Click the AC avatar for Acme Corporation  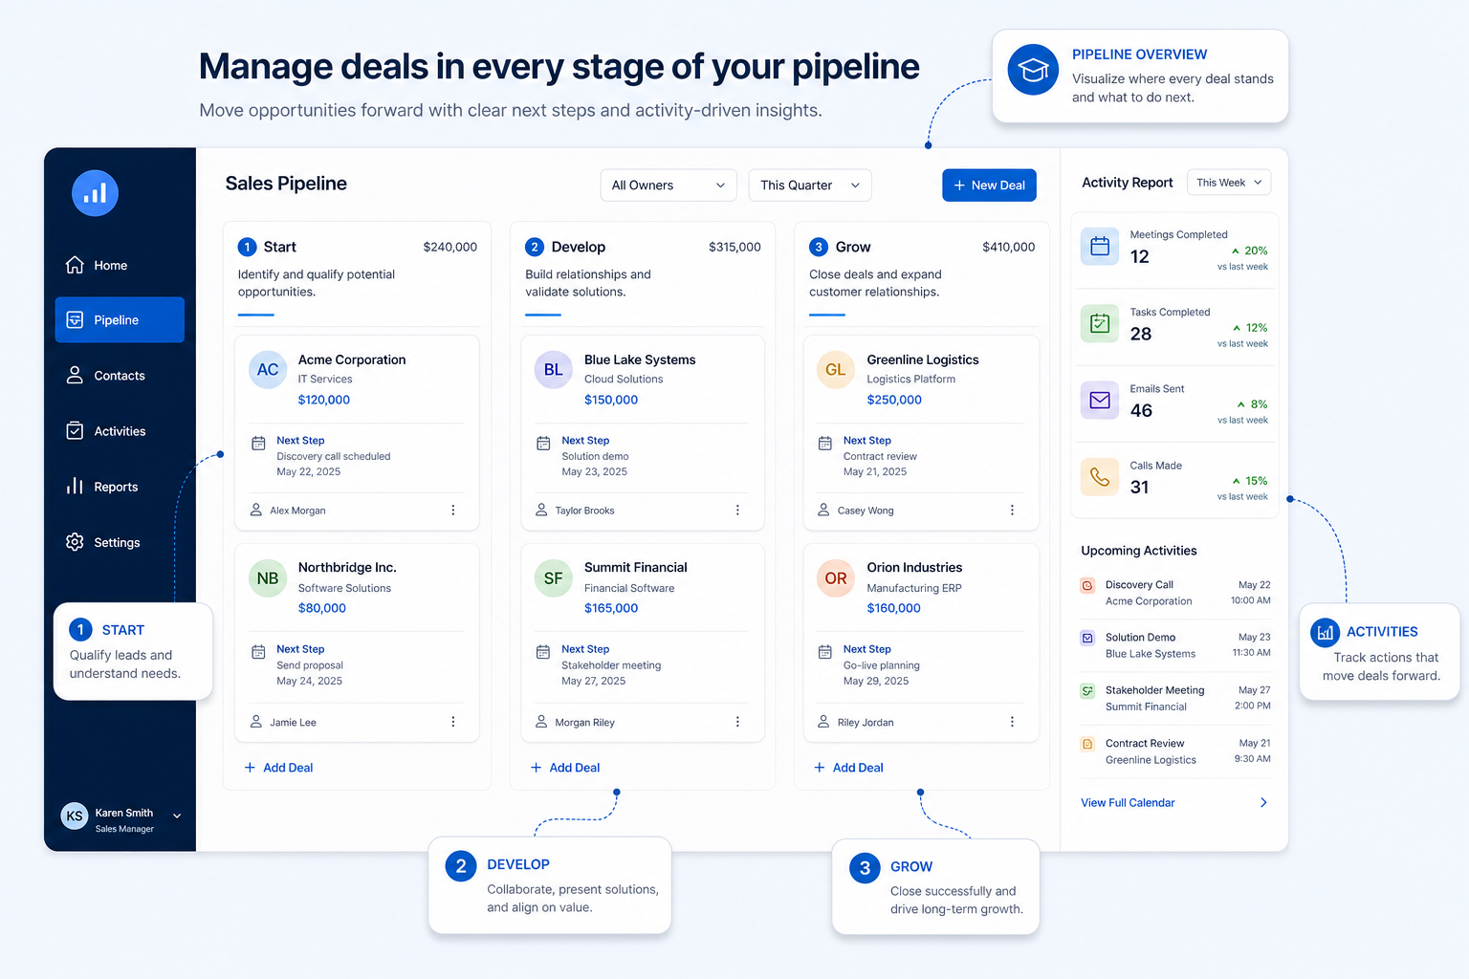pos(268,370)
